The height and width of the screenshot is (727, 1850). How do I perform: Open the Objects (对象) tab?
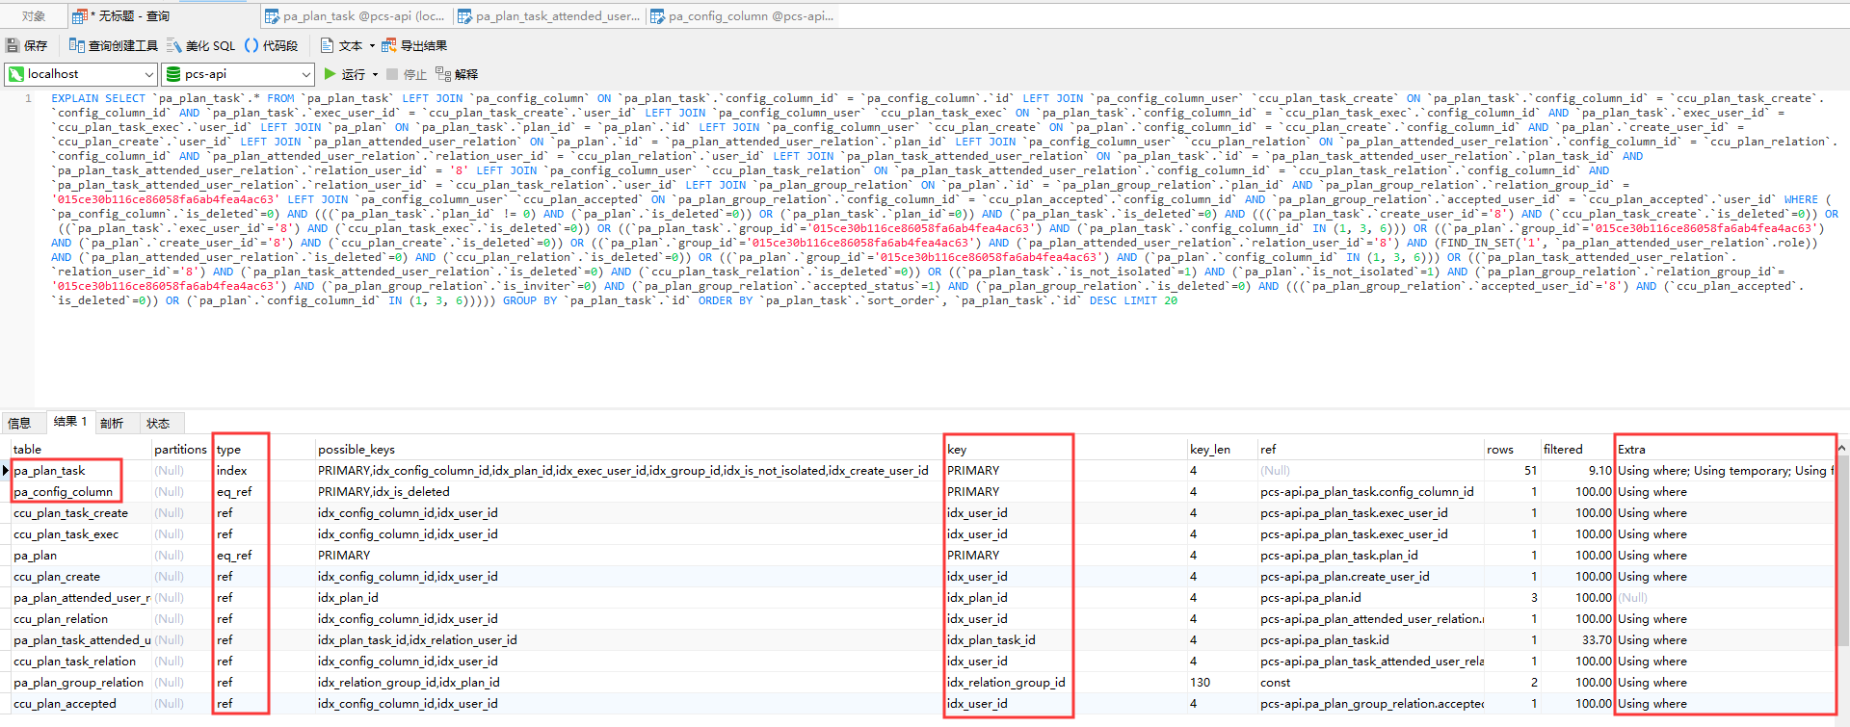[34, 16]
